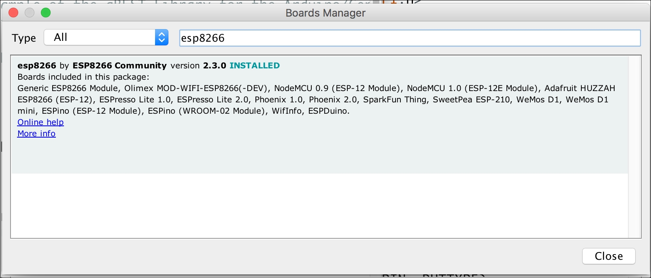Viewport: 651px width, 278px height.
Task: Click the empty white area below the package
Action: [x=320, y=206]
